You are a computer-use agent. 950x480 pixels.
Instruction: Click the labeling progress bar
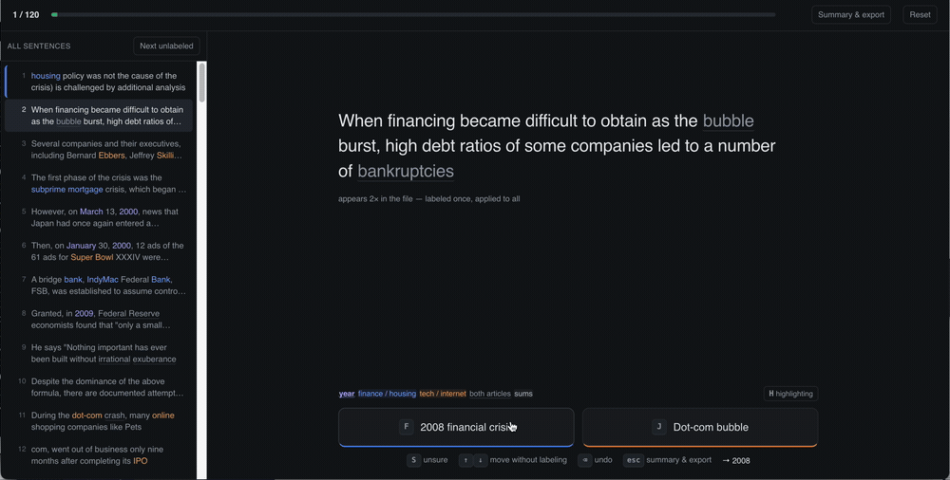[x=413, y=14]
